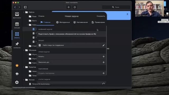Viewport: 169px width, 95px height.
Task: Click the Создать повторение row
Action: pos(71,73)
